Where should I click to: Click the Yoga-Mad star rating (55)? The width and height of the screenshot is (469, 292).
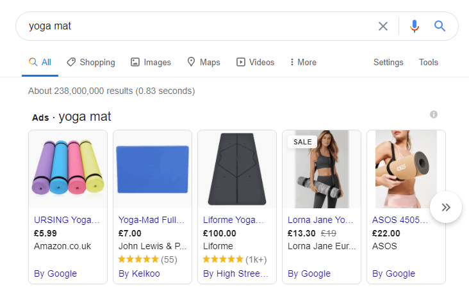point(148,259)
